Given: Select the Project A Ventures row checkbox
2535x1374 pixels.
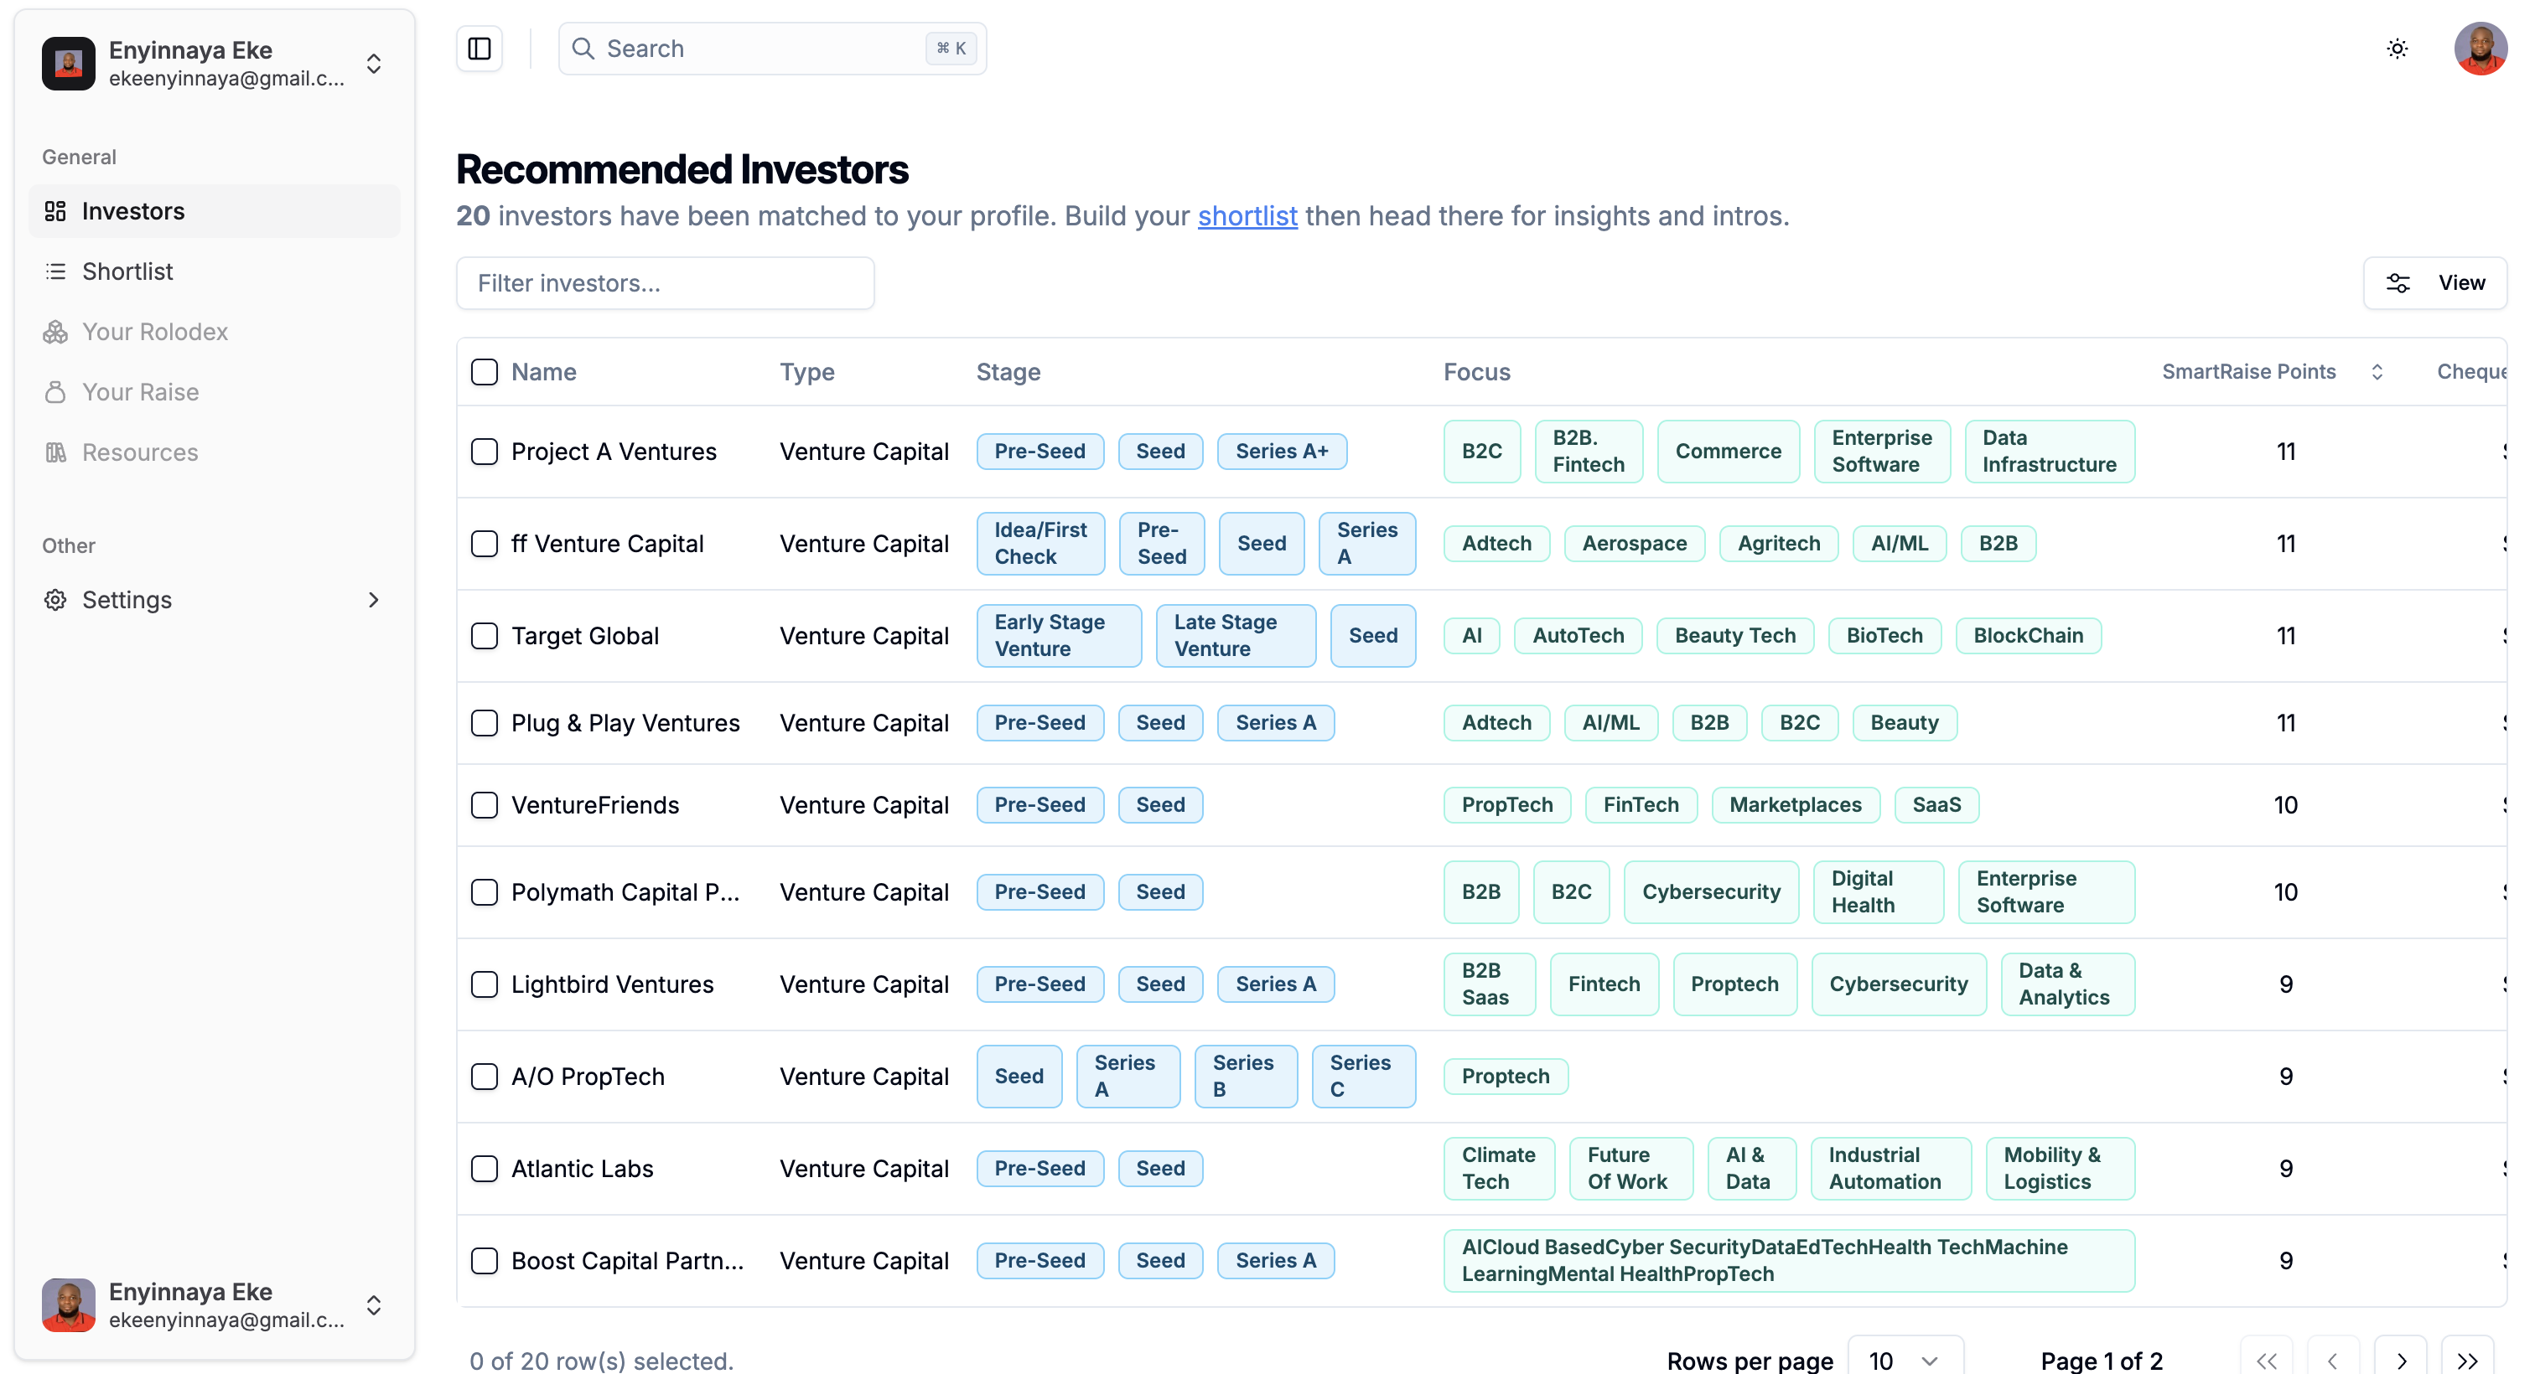Looking at the screenshot, I should [485, 452].
